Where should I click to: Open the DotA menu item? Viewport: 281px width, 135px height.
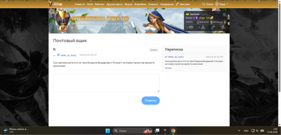[90, 4]
